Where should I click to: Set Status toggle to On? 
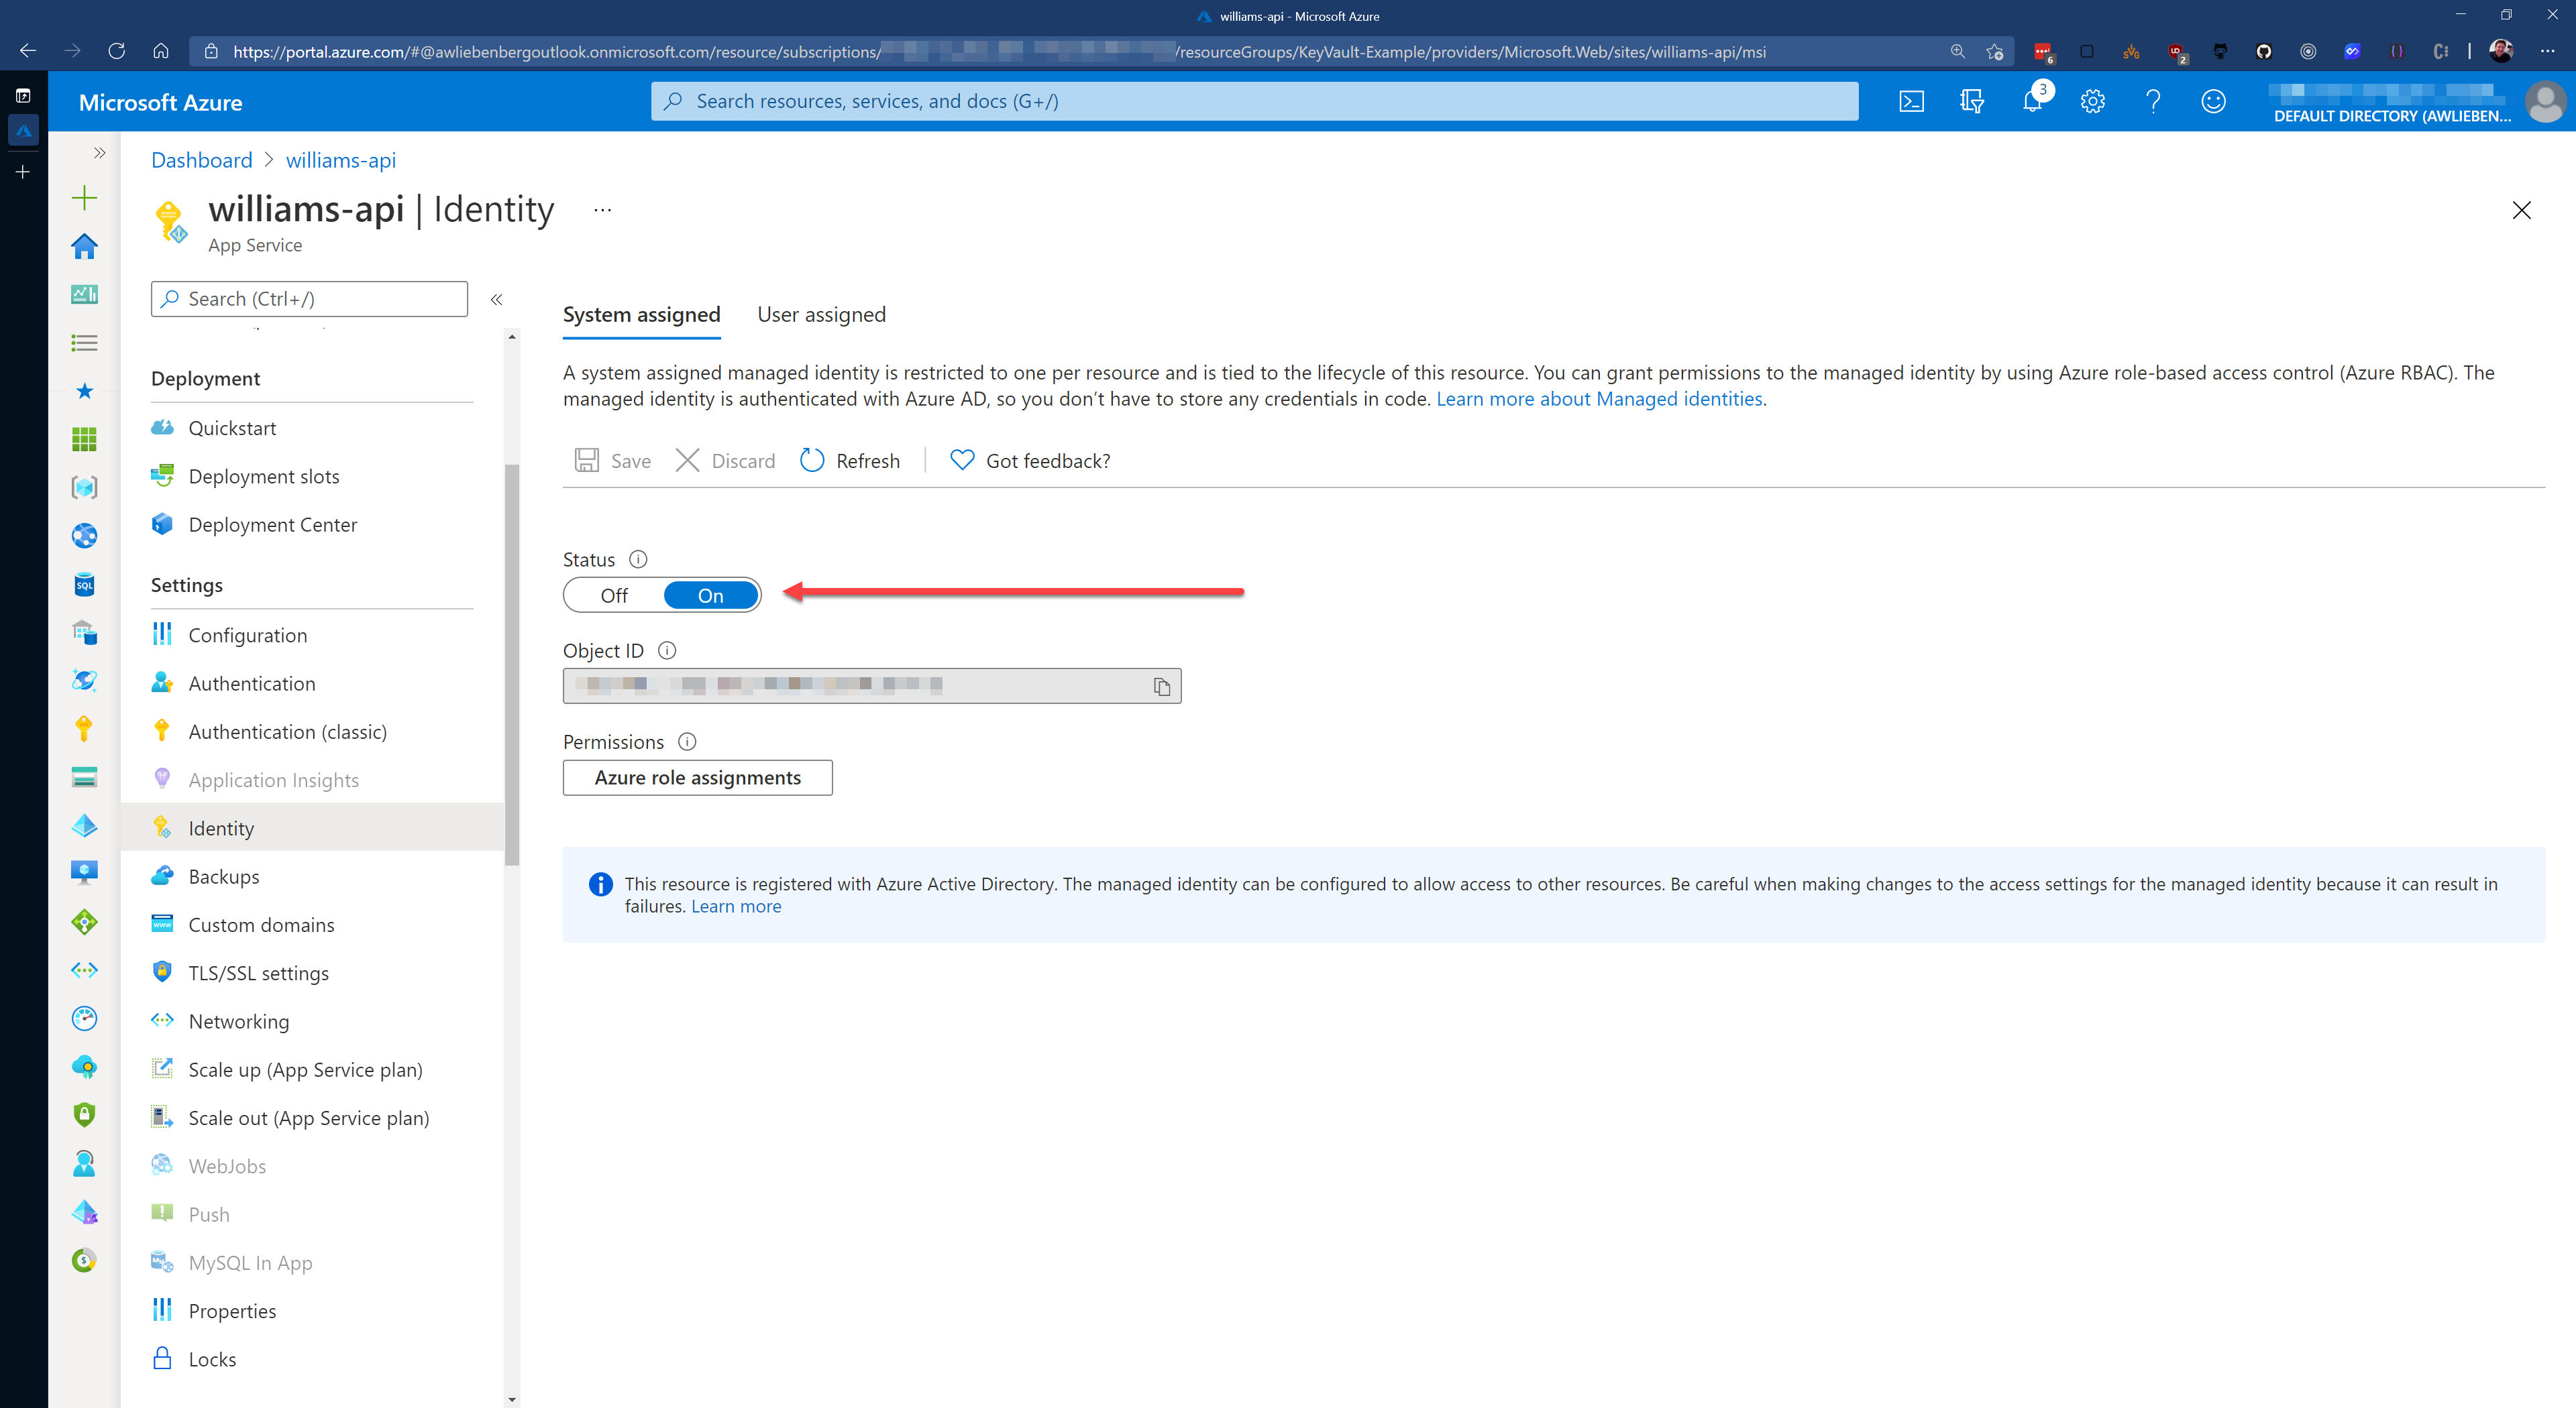710,595
